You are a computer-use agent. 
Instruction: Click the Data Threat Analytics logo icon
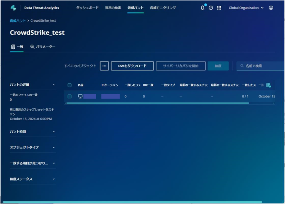[x=14, y=8]
